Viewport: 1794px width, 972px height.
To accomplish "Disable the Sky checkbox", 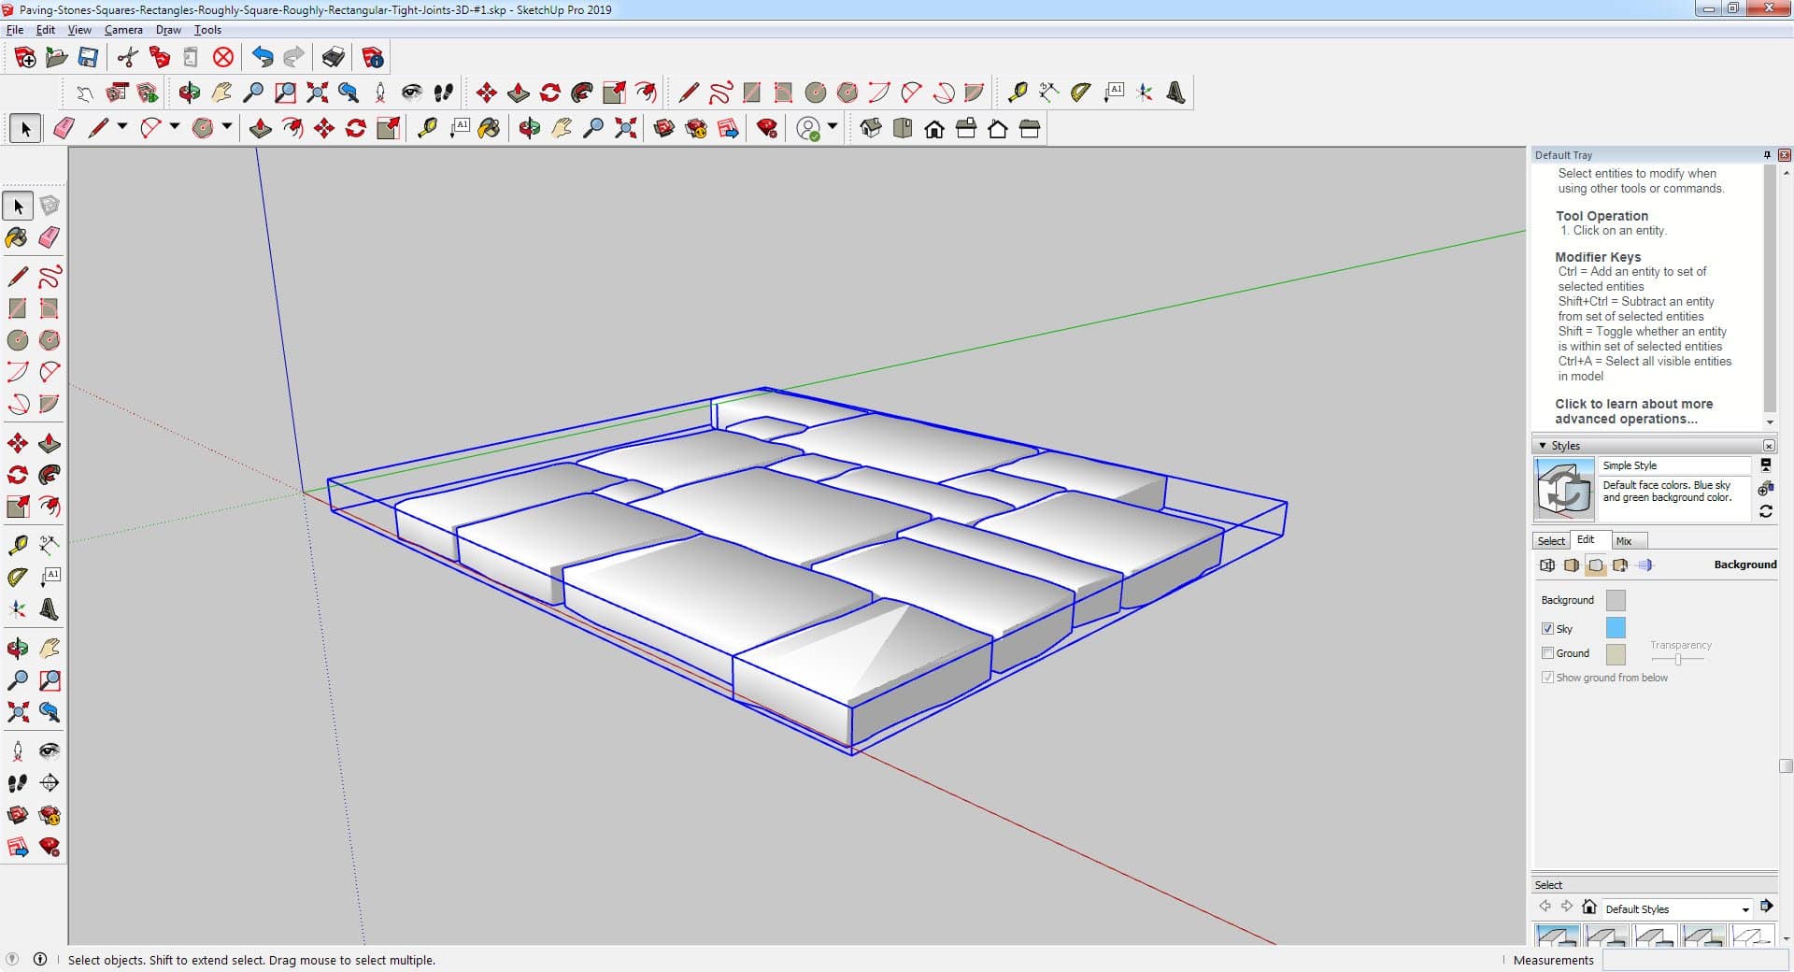I will [x=1547, y=629].
